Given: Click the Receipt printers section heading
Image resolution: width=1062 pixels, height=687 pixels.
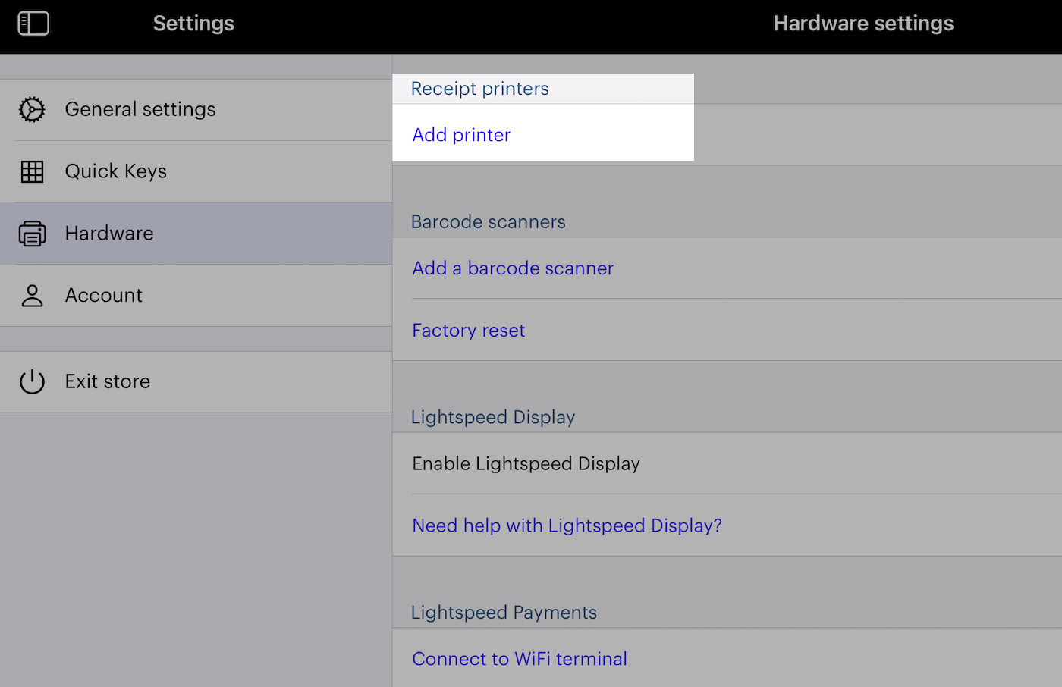Looking at the screenshot, I should (x=479, y=89).
